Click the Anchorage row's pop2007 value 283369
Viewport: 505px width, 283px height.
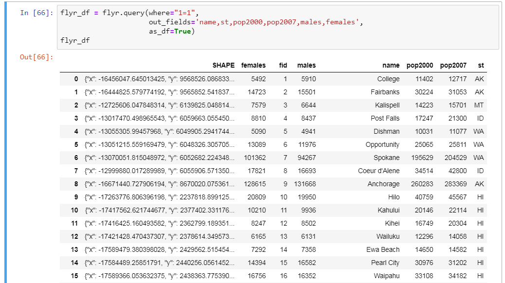coord(455,184)
